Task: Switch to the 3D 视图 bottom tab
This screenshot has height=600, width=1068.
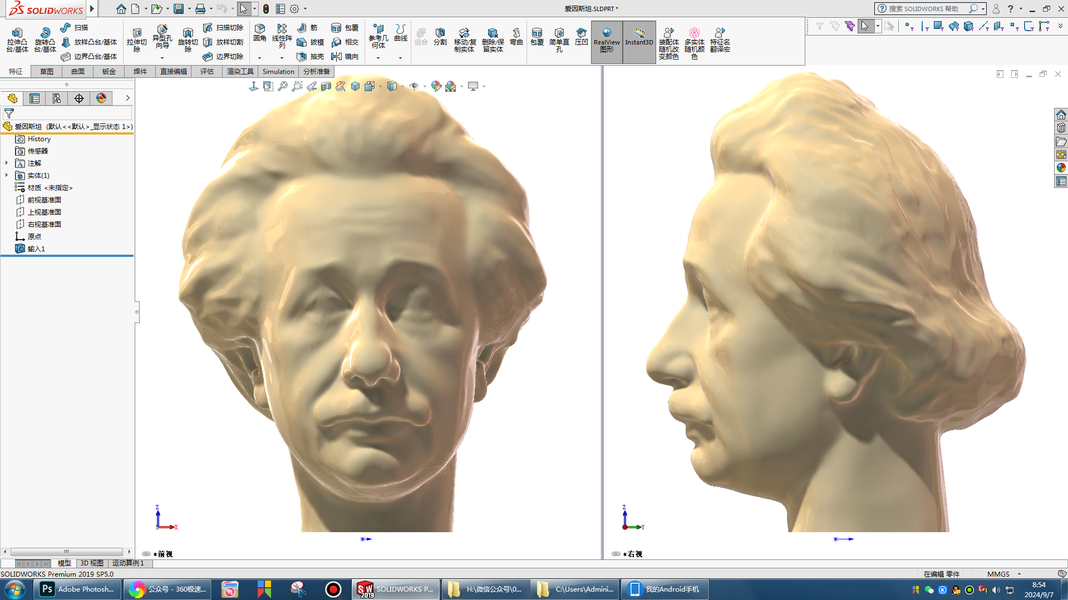Action: [92, 563]
